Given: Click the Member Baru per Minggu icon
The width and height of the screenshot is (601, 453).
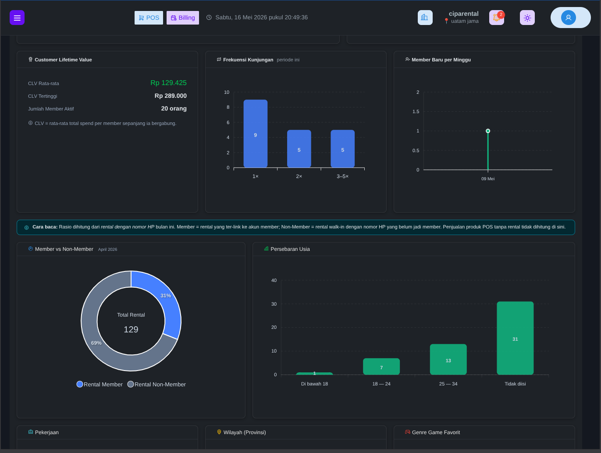Looking at the screenshot, I should (408, 60).
